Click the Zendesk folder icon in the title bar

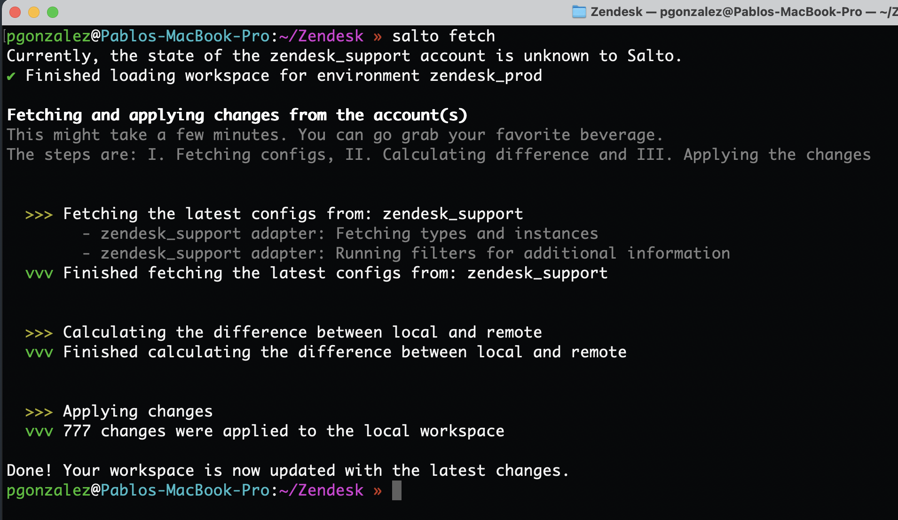click(579, 12)
